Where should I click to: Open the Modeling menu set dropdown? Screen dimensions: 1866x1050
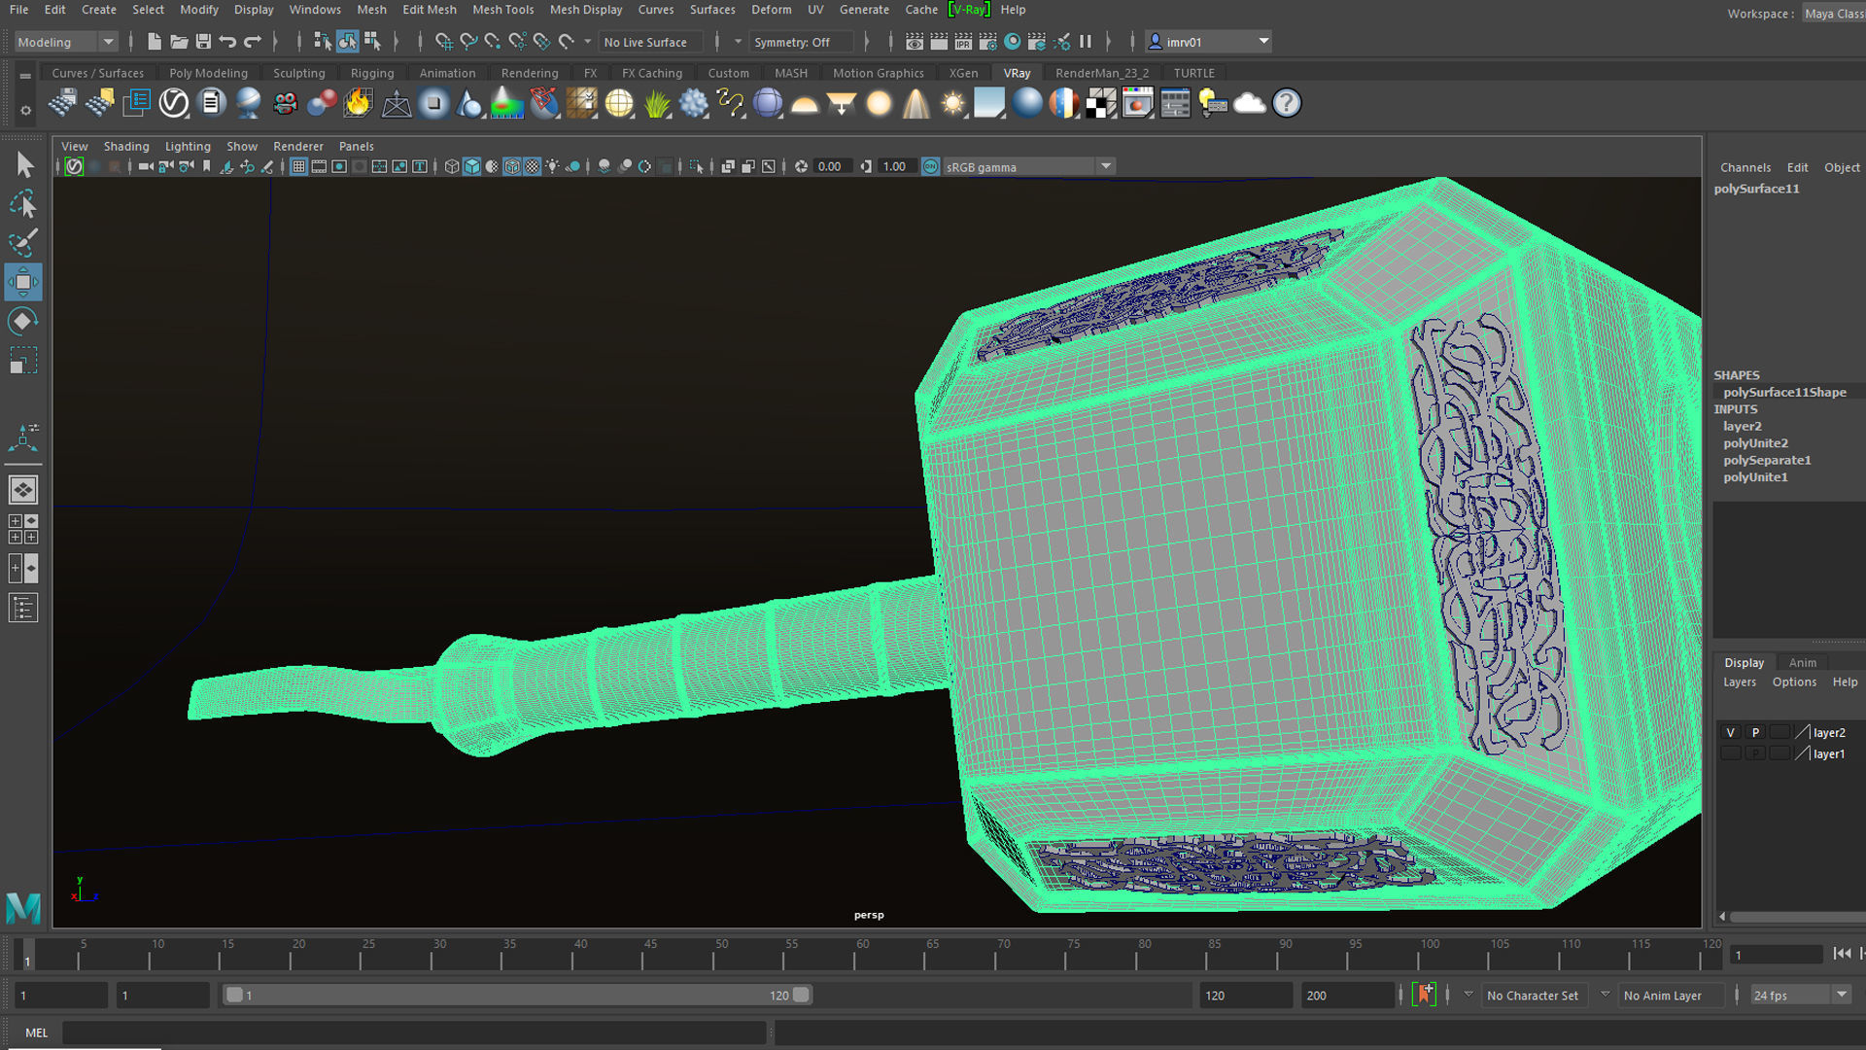tap(65, 42)
